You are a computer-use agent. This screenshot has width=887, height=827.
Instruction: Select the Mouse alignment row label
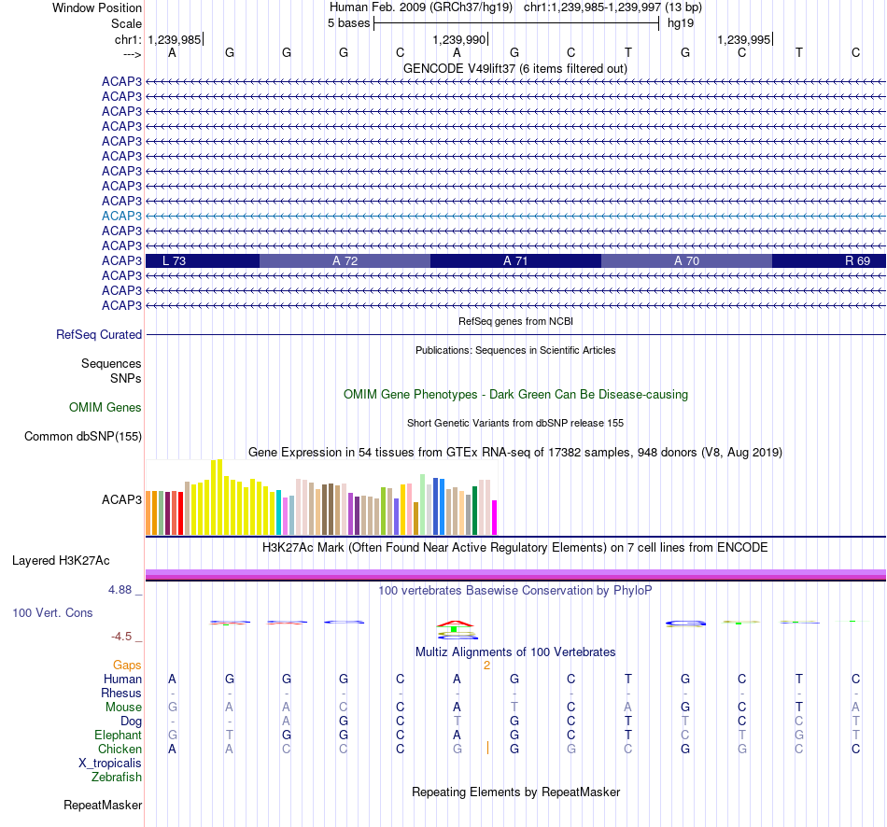[123, 708]
